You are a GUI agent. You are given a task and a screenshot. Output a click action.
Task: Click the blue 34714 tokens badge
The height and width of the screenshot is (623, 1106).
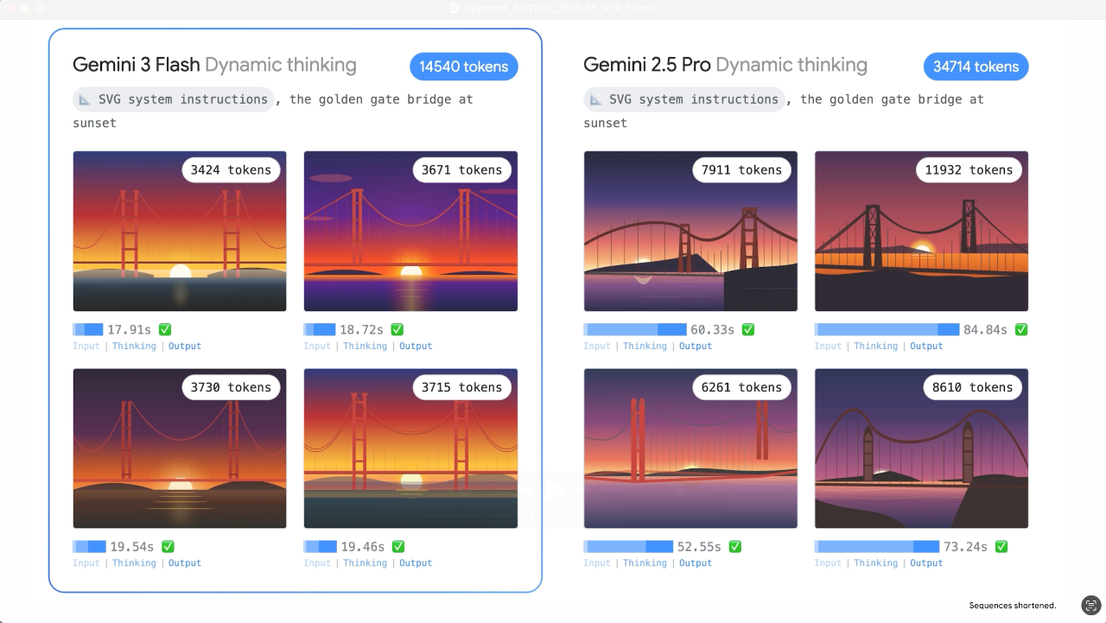click(x=976, y=67)
